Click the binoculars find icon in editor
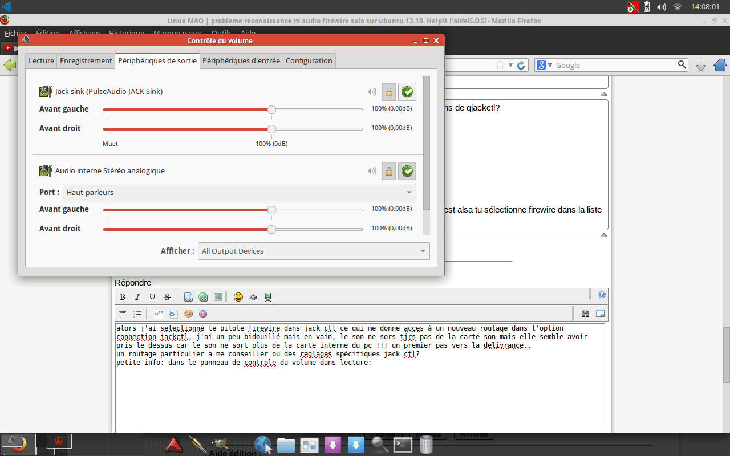This screenshot has width=730, height=456. click(x=585, y=313)
